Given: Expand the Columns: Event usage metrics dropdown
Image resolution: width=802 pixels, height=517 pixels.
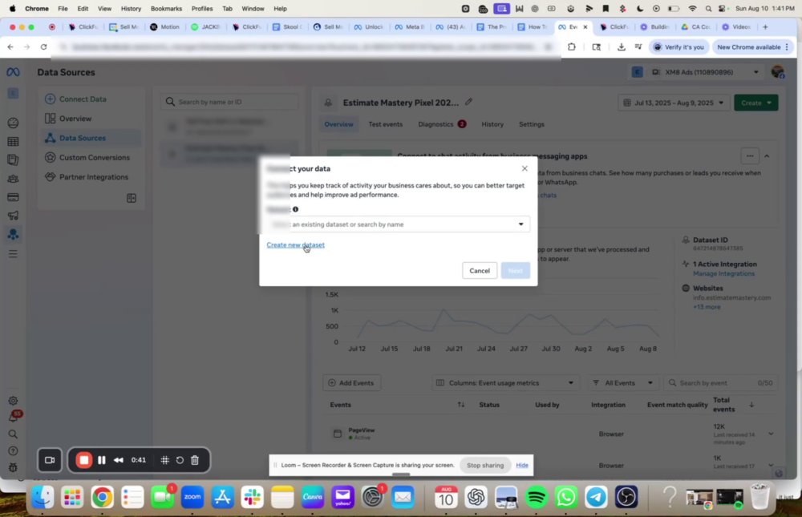Looking at the screenshot, I should [x=505, y=382].
